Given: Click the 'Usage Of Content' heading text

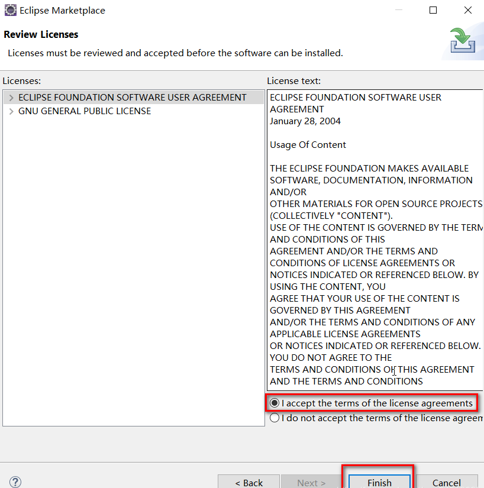Looking at the screenshot, I should coord(308,145).
